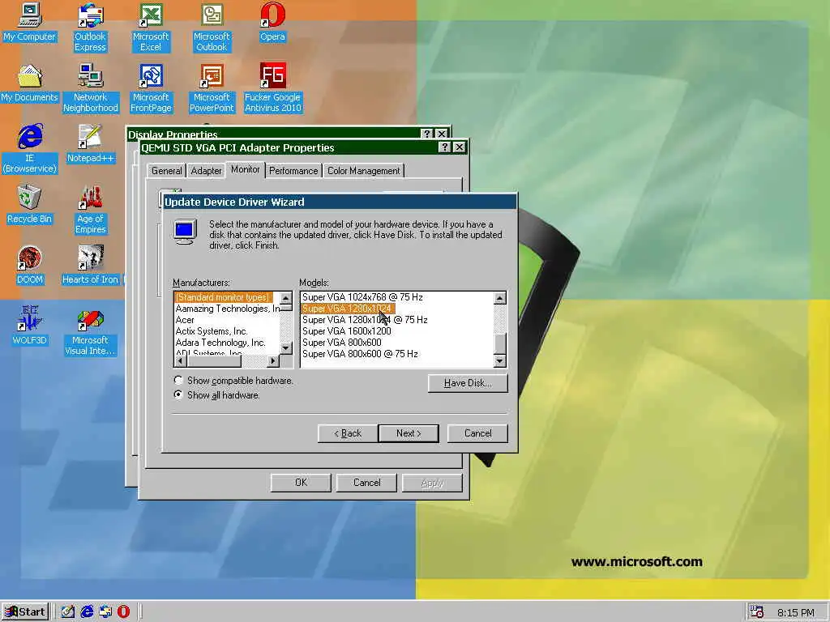Image resolution: width=830 pixels, height=622 pixels.
Task: Go Back in the driver wizard
Action: point(348,433)
